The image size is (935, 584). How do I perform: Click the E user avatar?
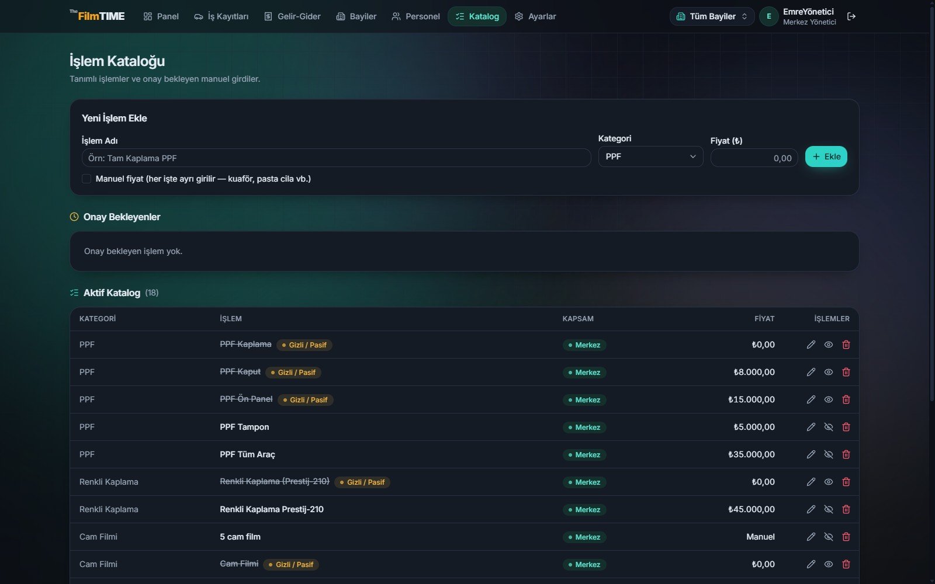pyautogui.click(x=768, y=16)
